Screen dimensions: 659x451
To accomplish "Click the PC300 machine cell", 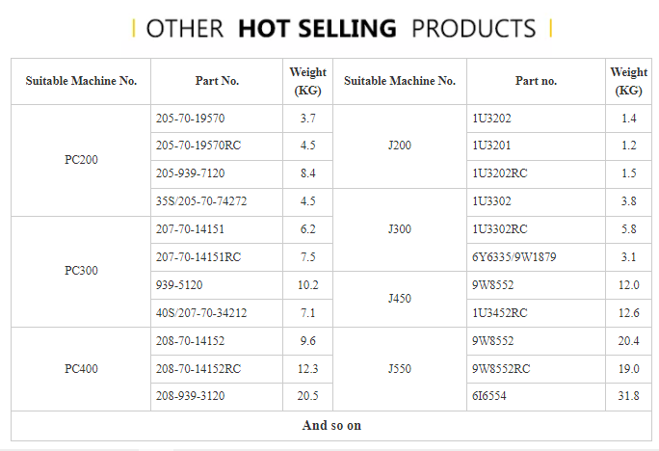I will (x=81, y=271).
